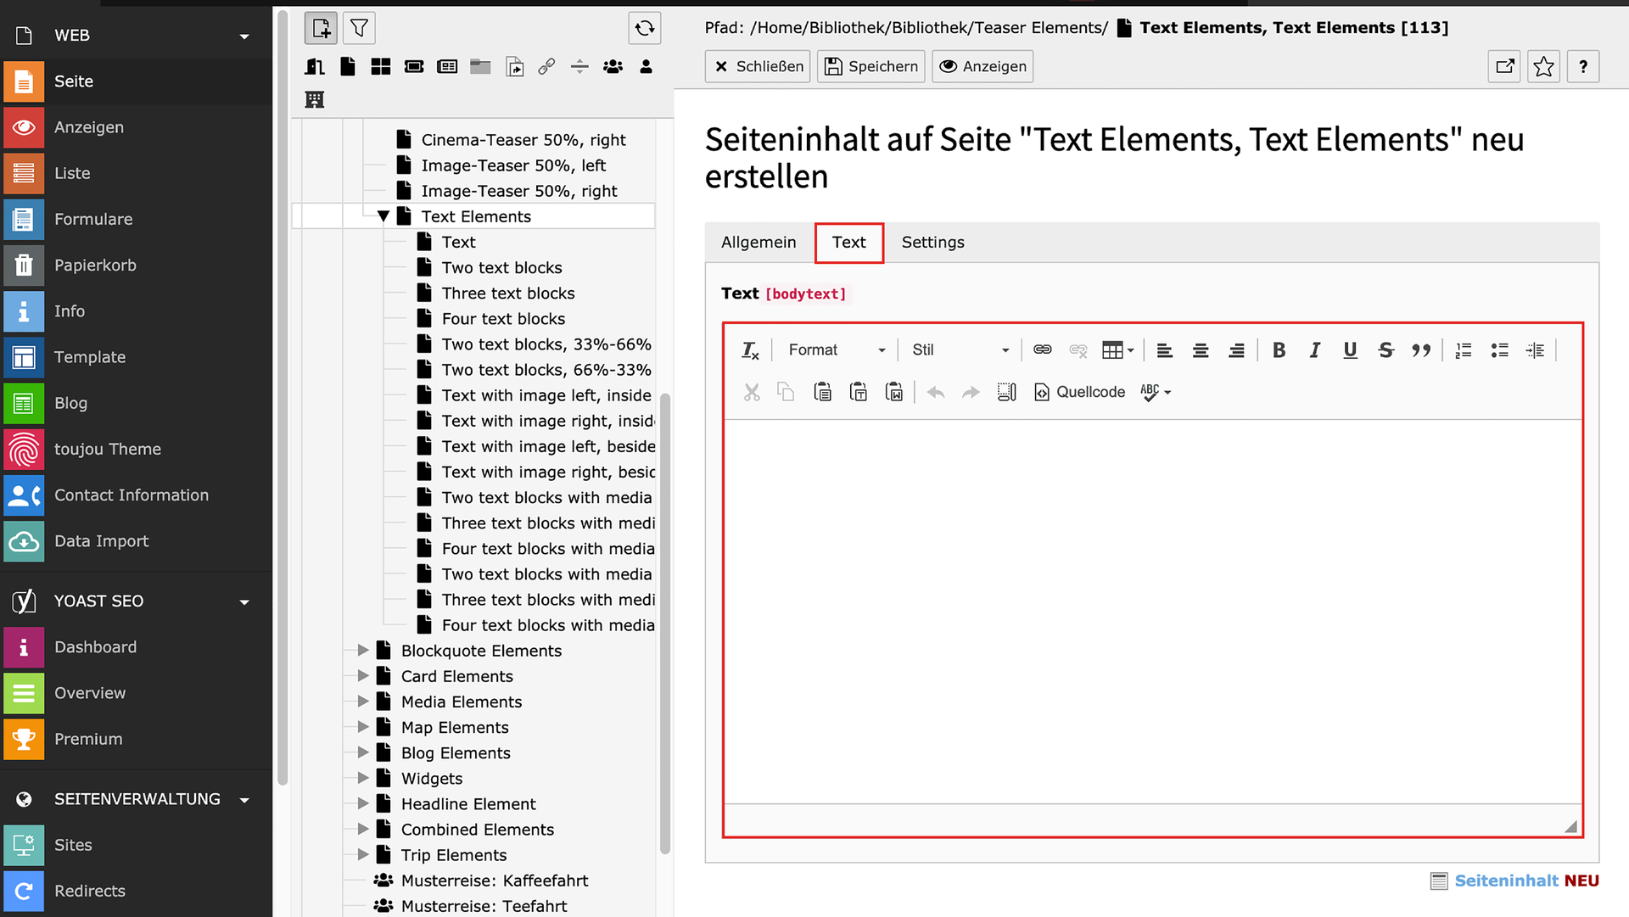Click the Schließen button
This screenshot has width=1629, height=917.
click(x=758, y=66)
